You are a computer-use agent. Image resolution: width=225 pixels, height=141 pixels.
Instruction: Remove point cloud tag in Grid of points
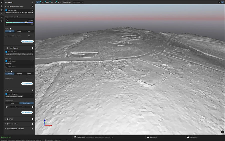32,54
